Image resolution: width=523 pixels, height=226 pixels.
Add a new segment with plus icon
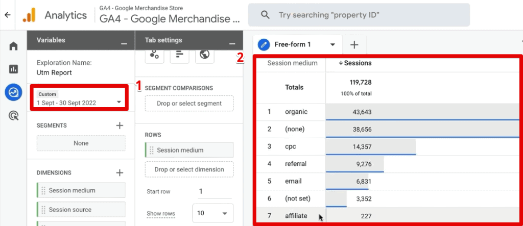pyautogui.click(x=120, y=125)
